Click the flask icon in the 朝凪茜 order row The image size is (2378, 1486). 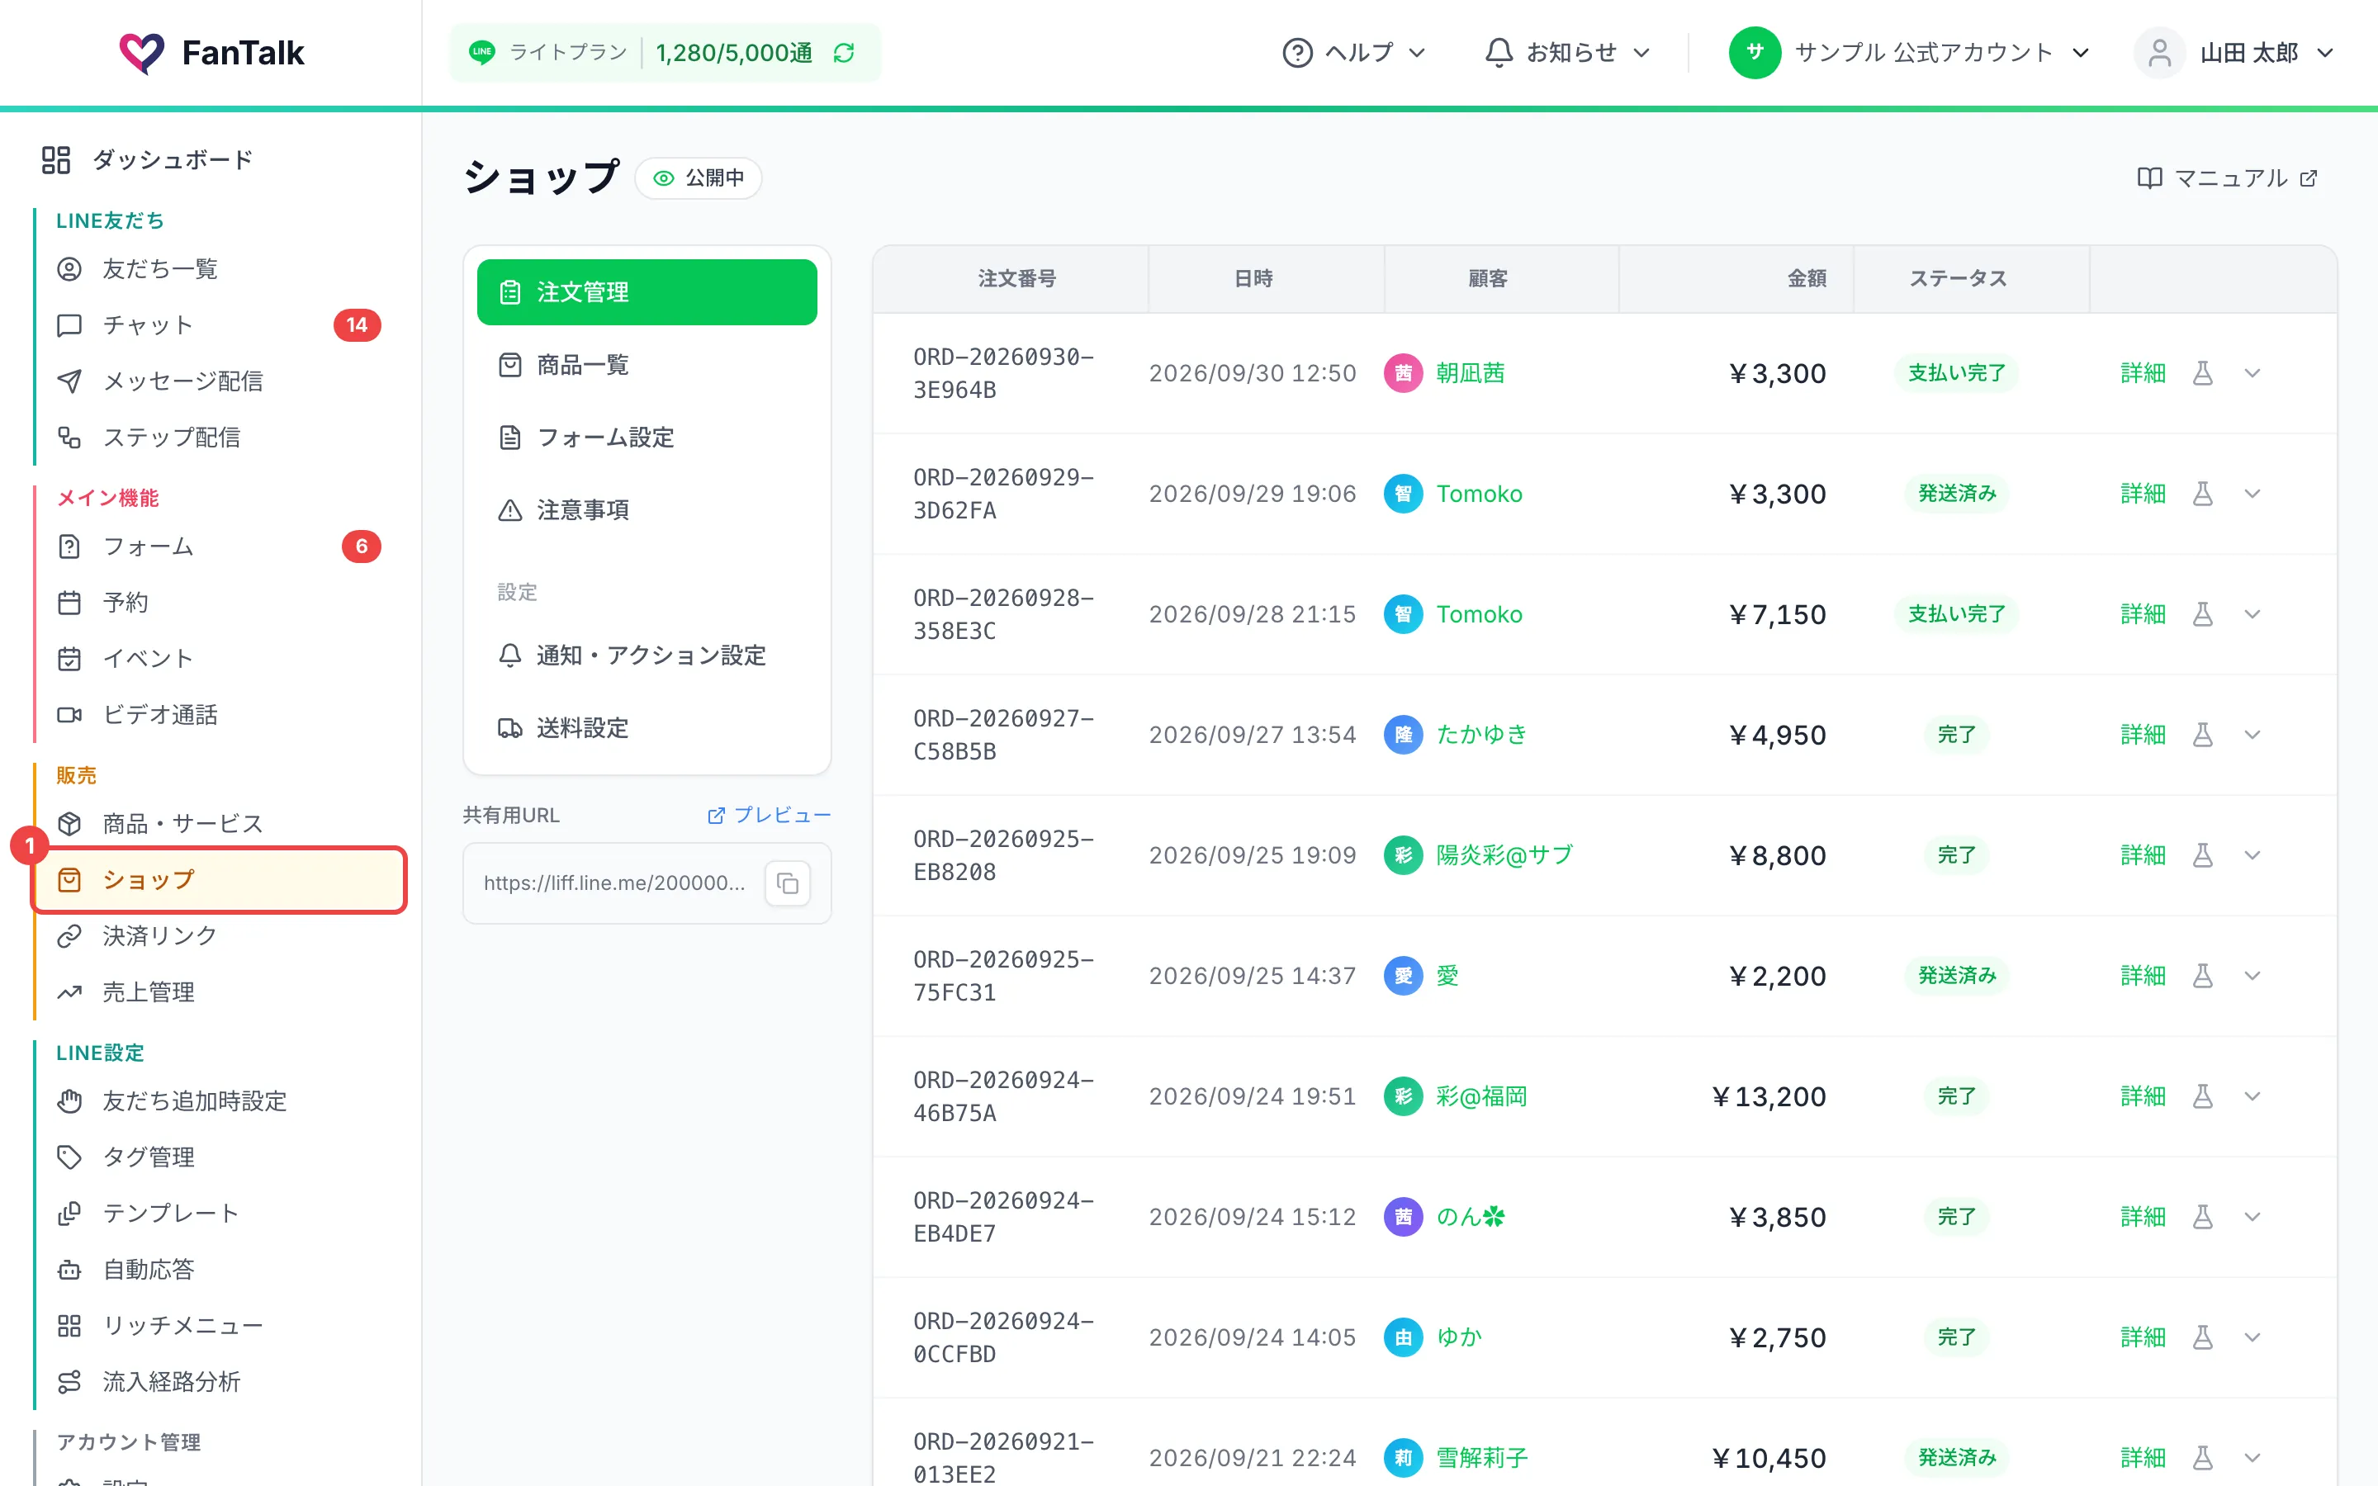pyautogui.click(x=2202, y=373)
